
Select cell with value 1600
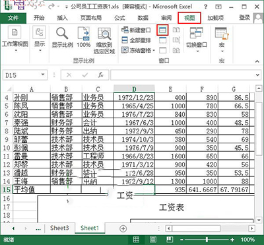170,156
